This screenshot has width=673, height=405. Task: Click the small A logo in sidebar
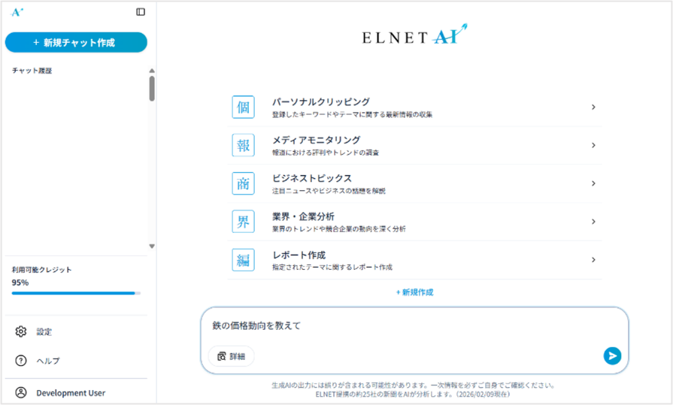click(17, 12)
